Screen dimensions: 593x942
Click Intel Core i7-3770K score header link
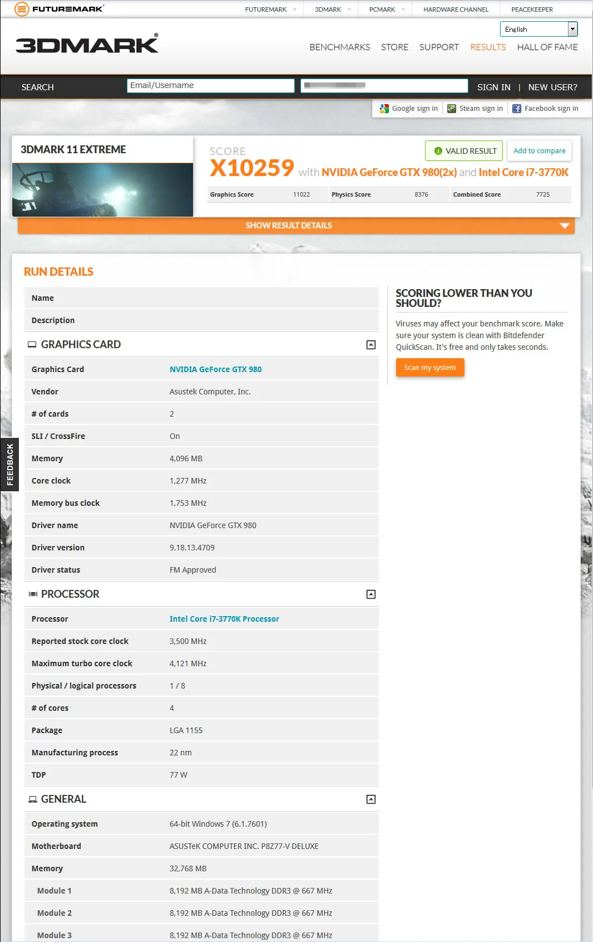tap(523, 173)
